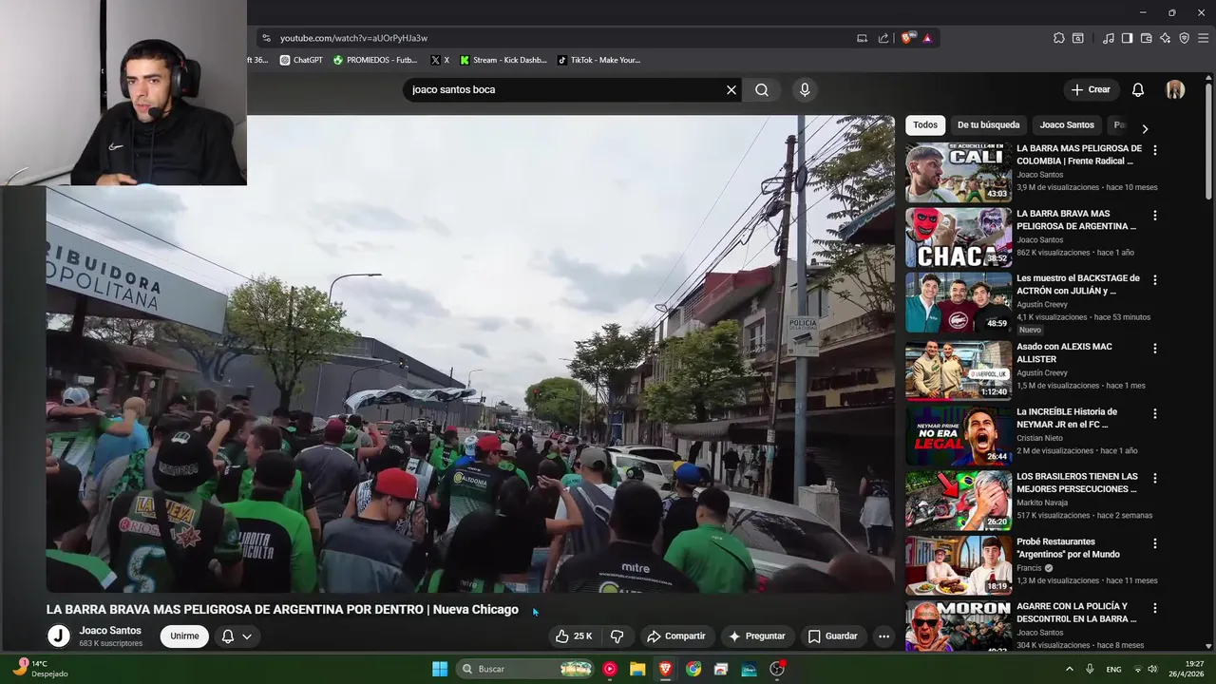Screen dimensions: 1216x684
Task: Show hidden system tray icons chevron
Action: click(1069, 669)
